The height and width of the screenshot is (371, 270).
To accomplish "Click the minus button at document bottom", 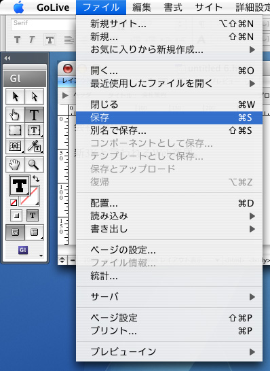I will coord(72,260).
